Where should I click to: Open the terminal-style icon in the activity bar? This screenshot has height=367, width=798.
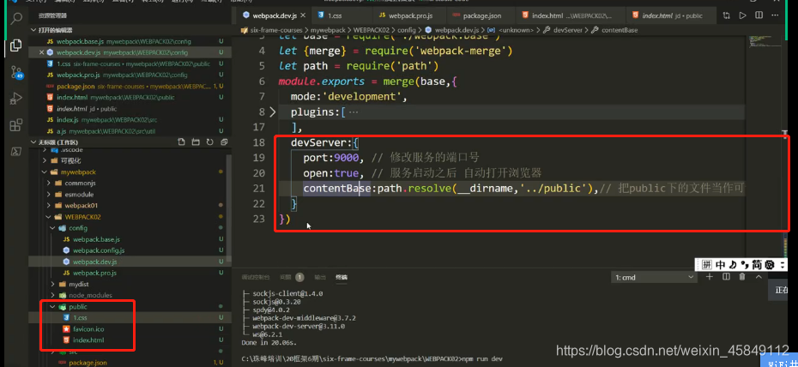[x=15, y=151]
